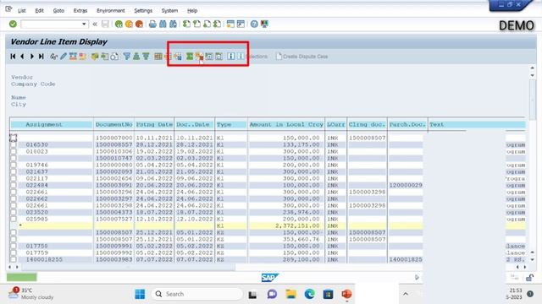542x304 pixels.
Task: Click the Set Filter funnel icon
Action: [x=126, y=57]
